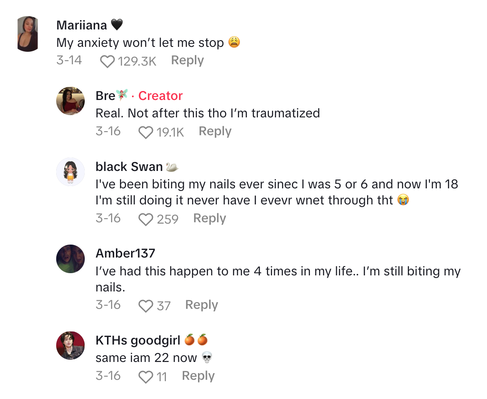Open the Mariiana username link
This screenshot has width=487, height=399.
click(x=82, y=25)
